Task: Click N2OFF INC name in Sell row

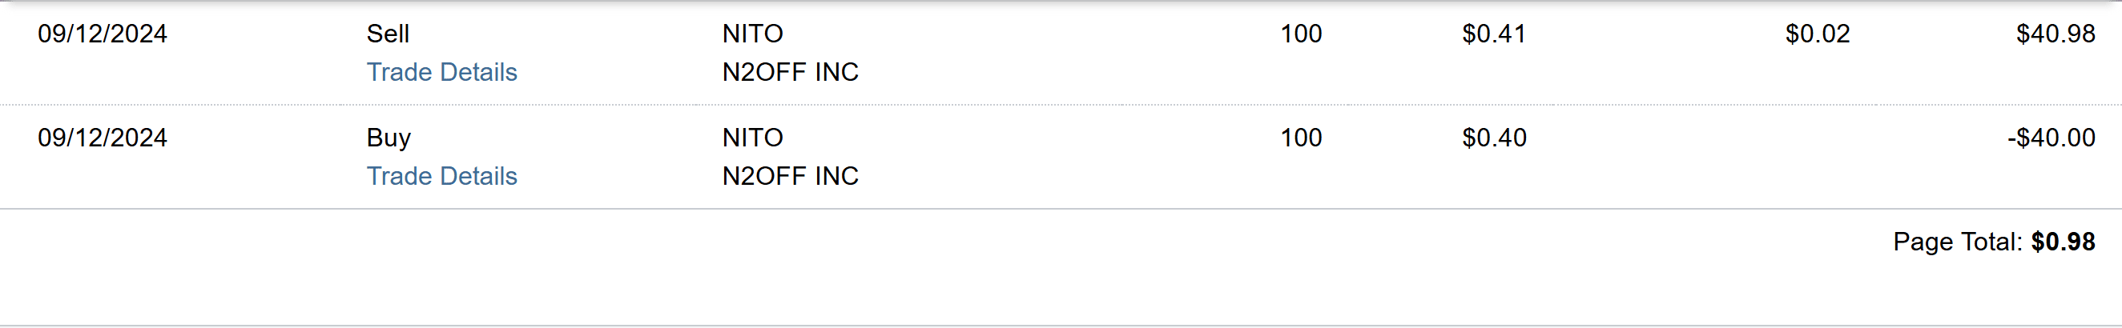Action: (x=790, y=72)
